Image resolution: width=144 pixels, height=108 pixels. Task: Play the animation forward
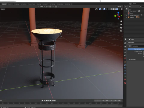point(51,100)
